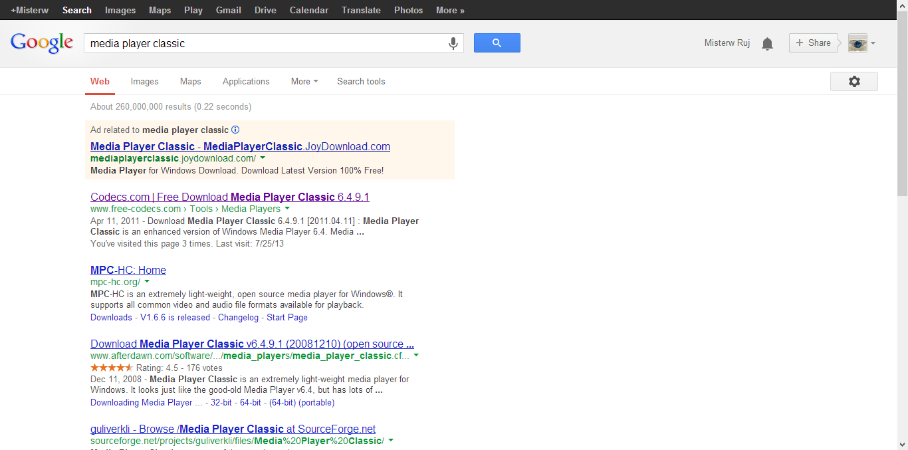This screenshot has width=908, height=450.
Task: Click the page scrollbar up arrow
Action: pos(902,5)
